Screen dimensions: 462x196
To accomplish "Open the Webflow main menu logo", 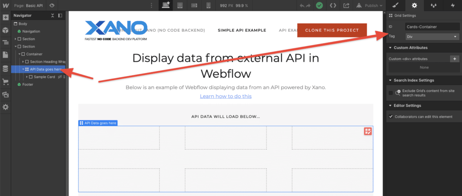I will coord(5,5).
